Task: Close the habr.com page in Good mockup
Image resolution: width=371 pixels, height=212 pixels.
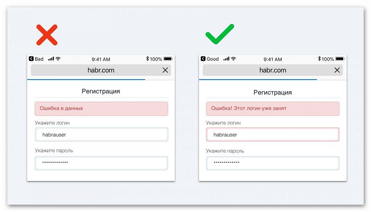Action: [337, 70]
